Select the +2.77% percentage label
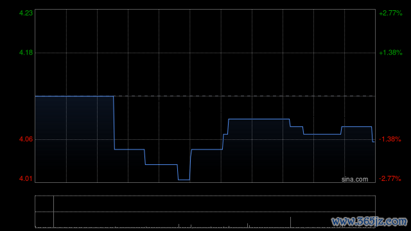 tap(390, 13)
